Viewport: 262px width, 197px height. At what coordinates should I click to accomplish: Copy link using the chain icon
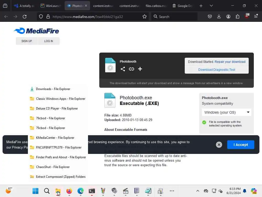[x=132, y=69]
